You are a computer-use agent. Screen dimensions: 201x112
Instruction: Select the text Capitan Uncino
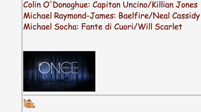click(120, 5)
